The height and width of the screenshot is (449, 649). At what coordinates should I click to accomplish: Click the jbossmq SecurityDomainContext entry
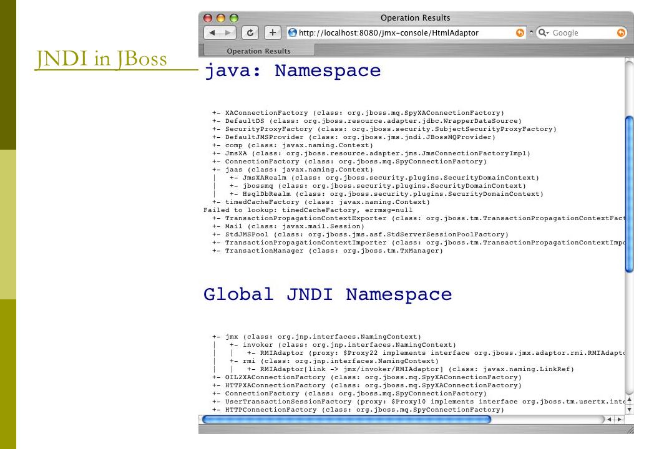pos(378,186)
